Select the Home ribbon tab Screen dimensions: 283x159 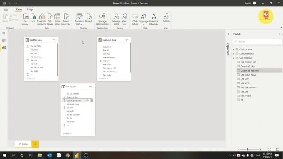[18, 9]
